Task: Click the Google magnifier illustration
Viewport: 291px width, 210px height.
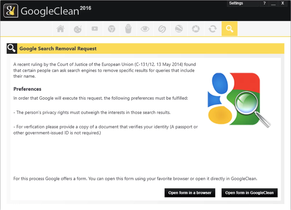Action: [x=239, y=100]
